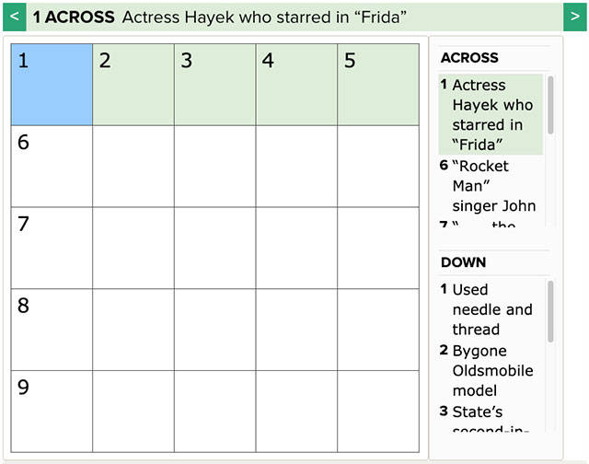Click the current clue bar at top

pyautogui.click(x=294, y=17)
